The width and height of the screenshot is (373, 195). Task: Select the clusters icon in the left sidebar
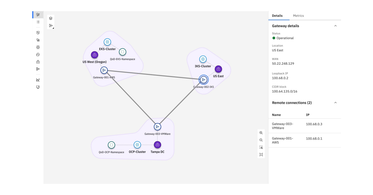coord(38,40)
